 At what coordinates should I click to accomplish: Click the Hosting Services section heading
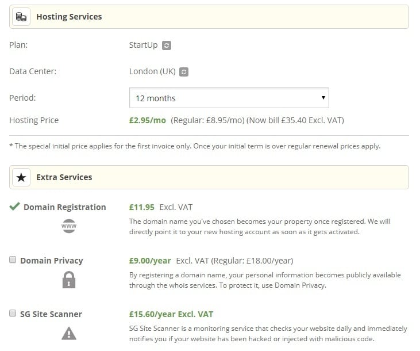point(69,17)
